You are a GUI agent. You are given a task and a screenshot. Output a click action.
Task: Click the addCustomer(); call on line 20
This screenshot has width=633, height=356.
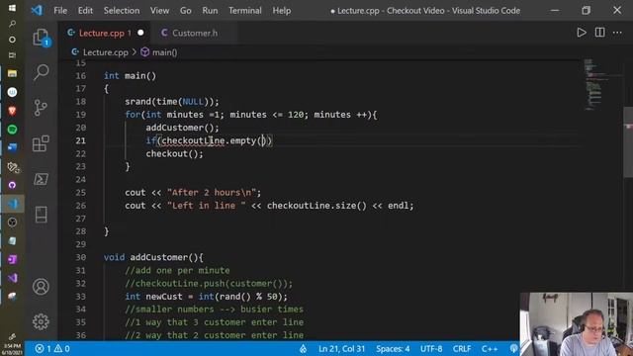pyautogui.click(x=182, y=128)
